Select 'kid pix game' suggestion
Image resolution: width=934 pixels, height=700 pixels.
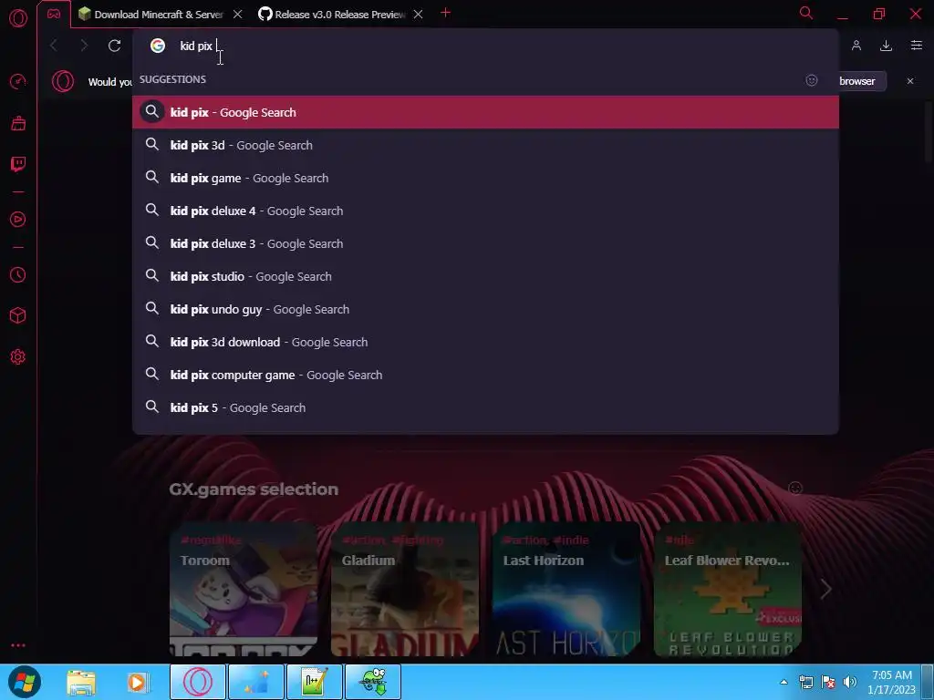click(x=485, y=178)
